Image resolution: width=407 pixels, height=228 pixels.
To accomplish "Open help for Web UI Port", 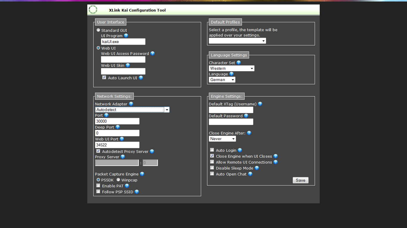I will (x=122, y=139).
